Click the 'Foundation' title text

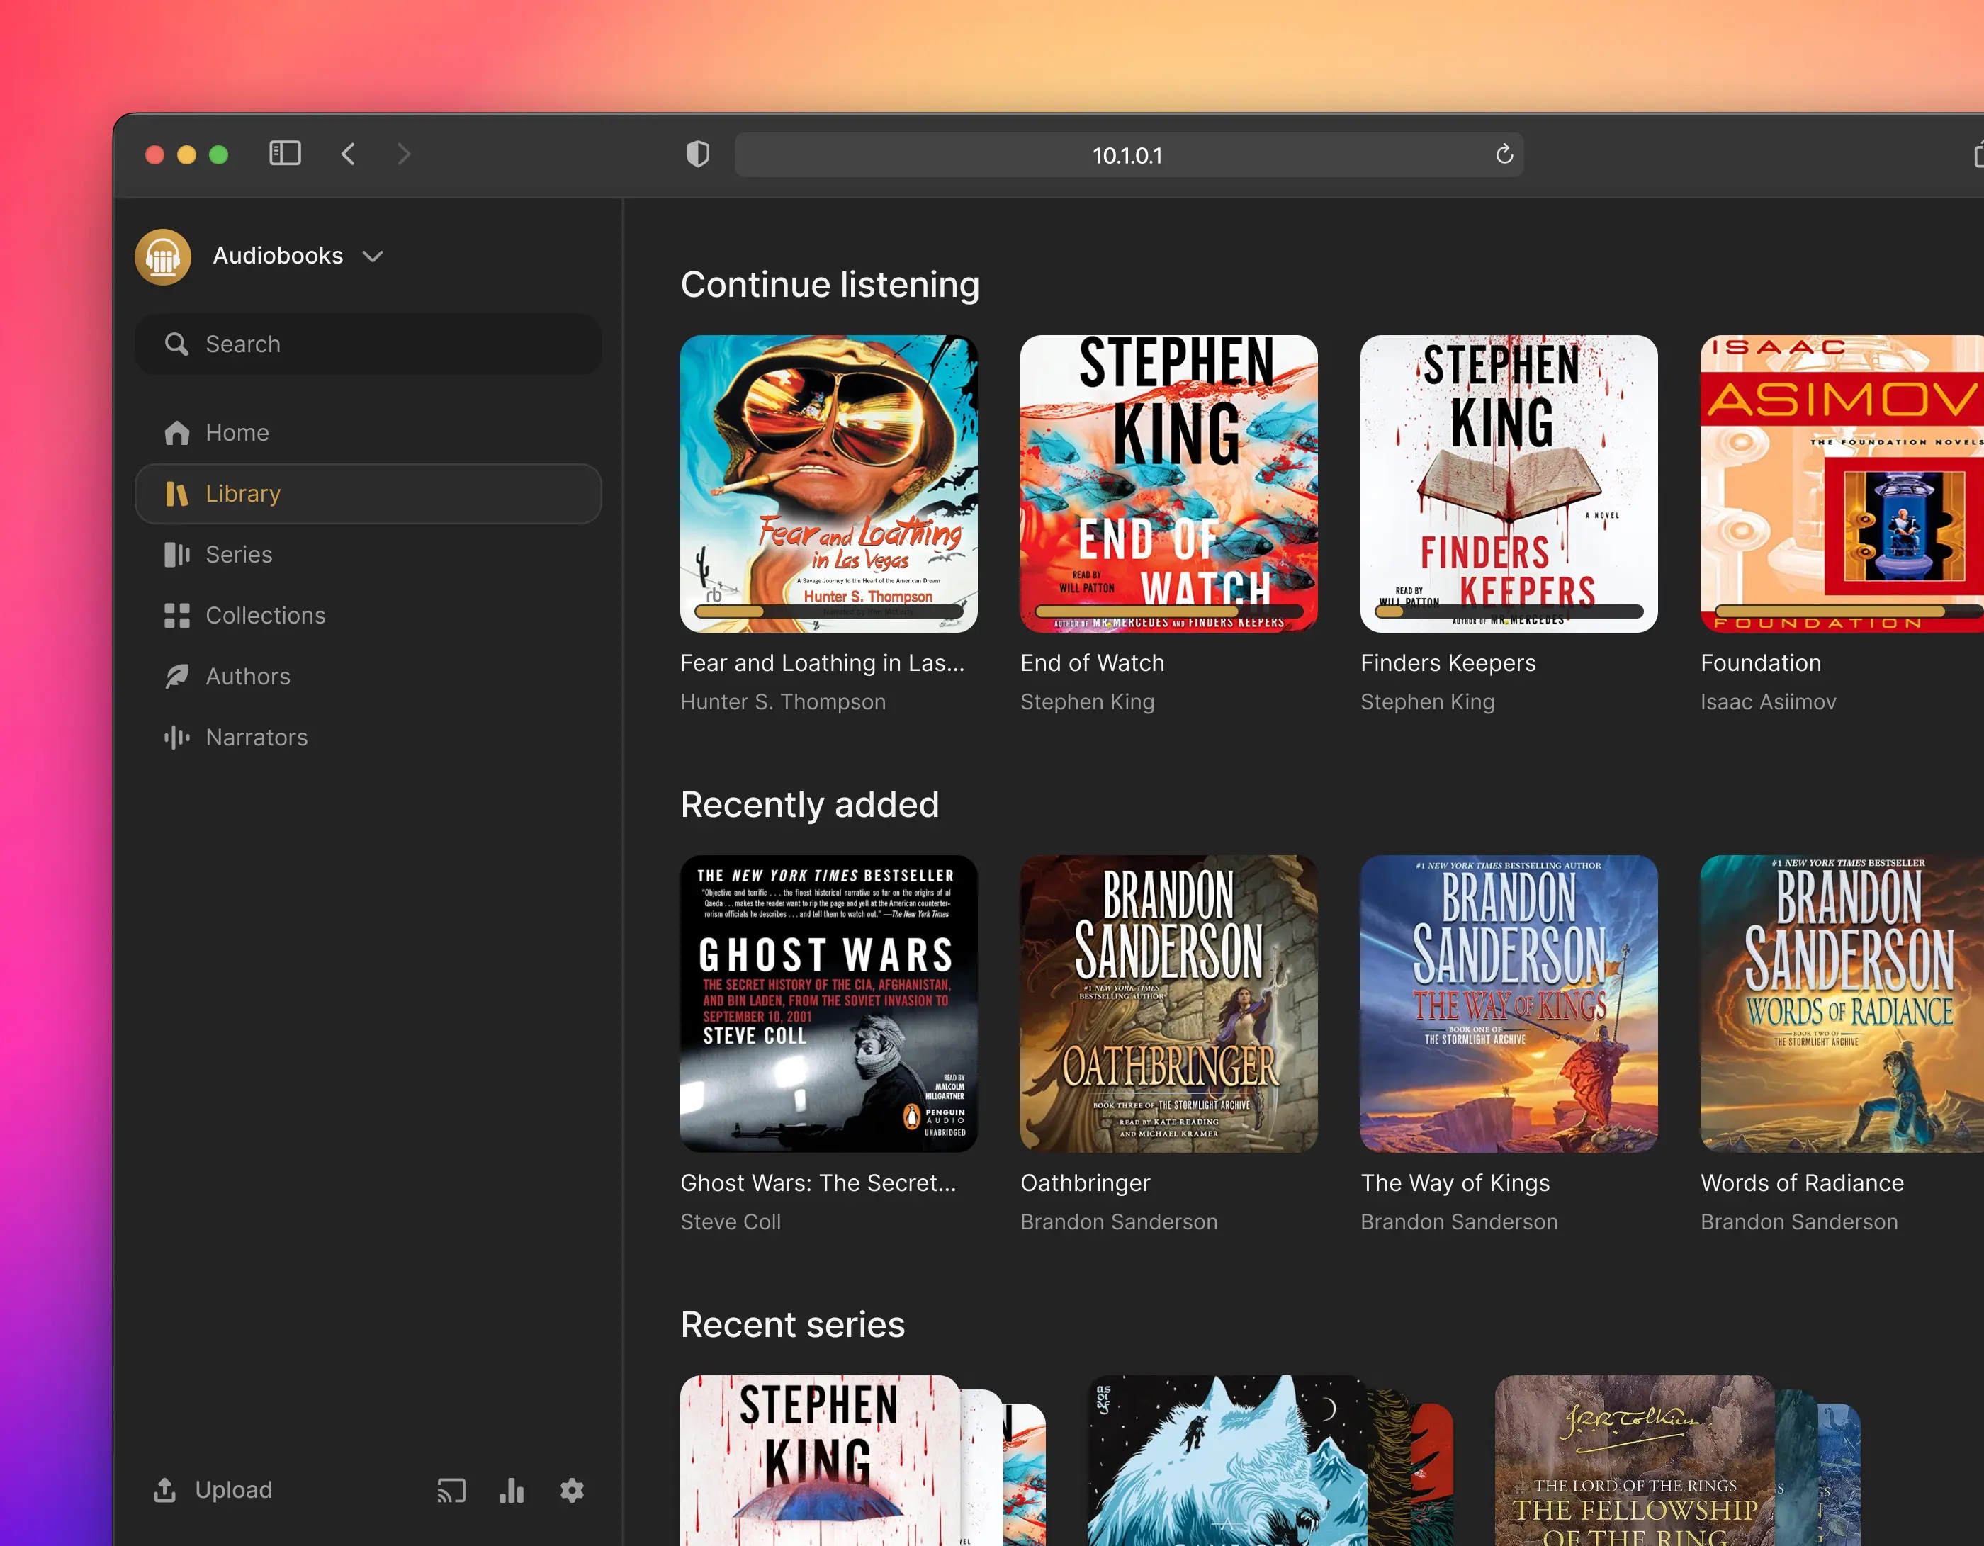pos(1761,663)
